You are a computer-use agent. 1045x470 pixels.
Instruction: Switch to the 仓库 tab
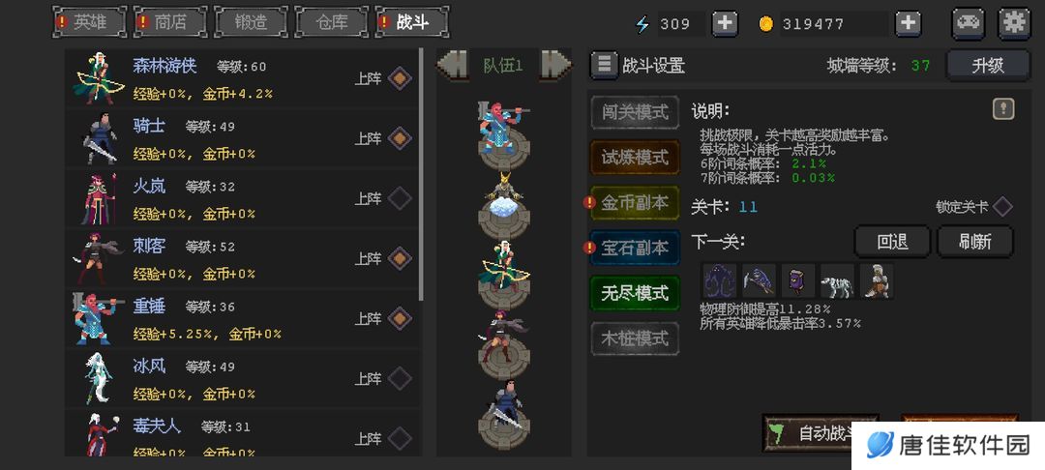click(331, 22)
